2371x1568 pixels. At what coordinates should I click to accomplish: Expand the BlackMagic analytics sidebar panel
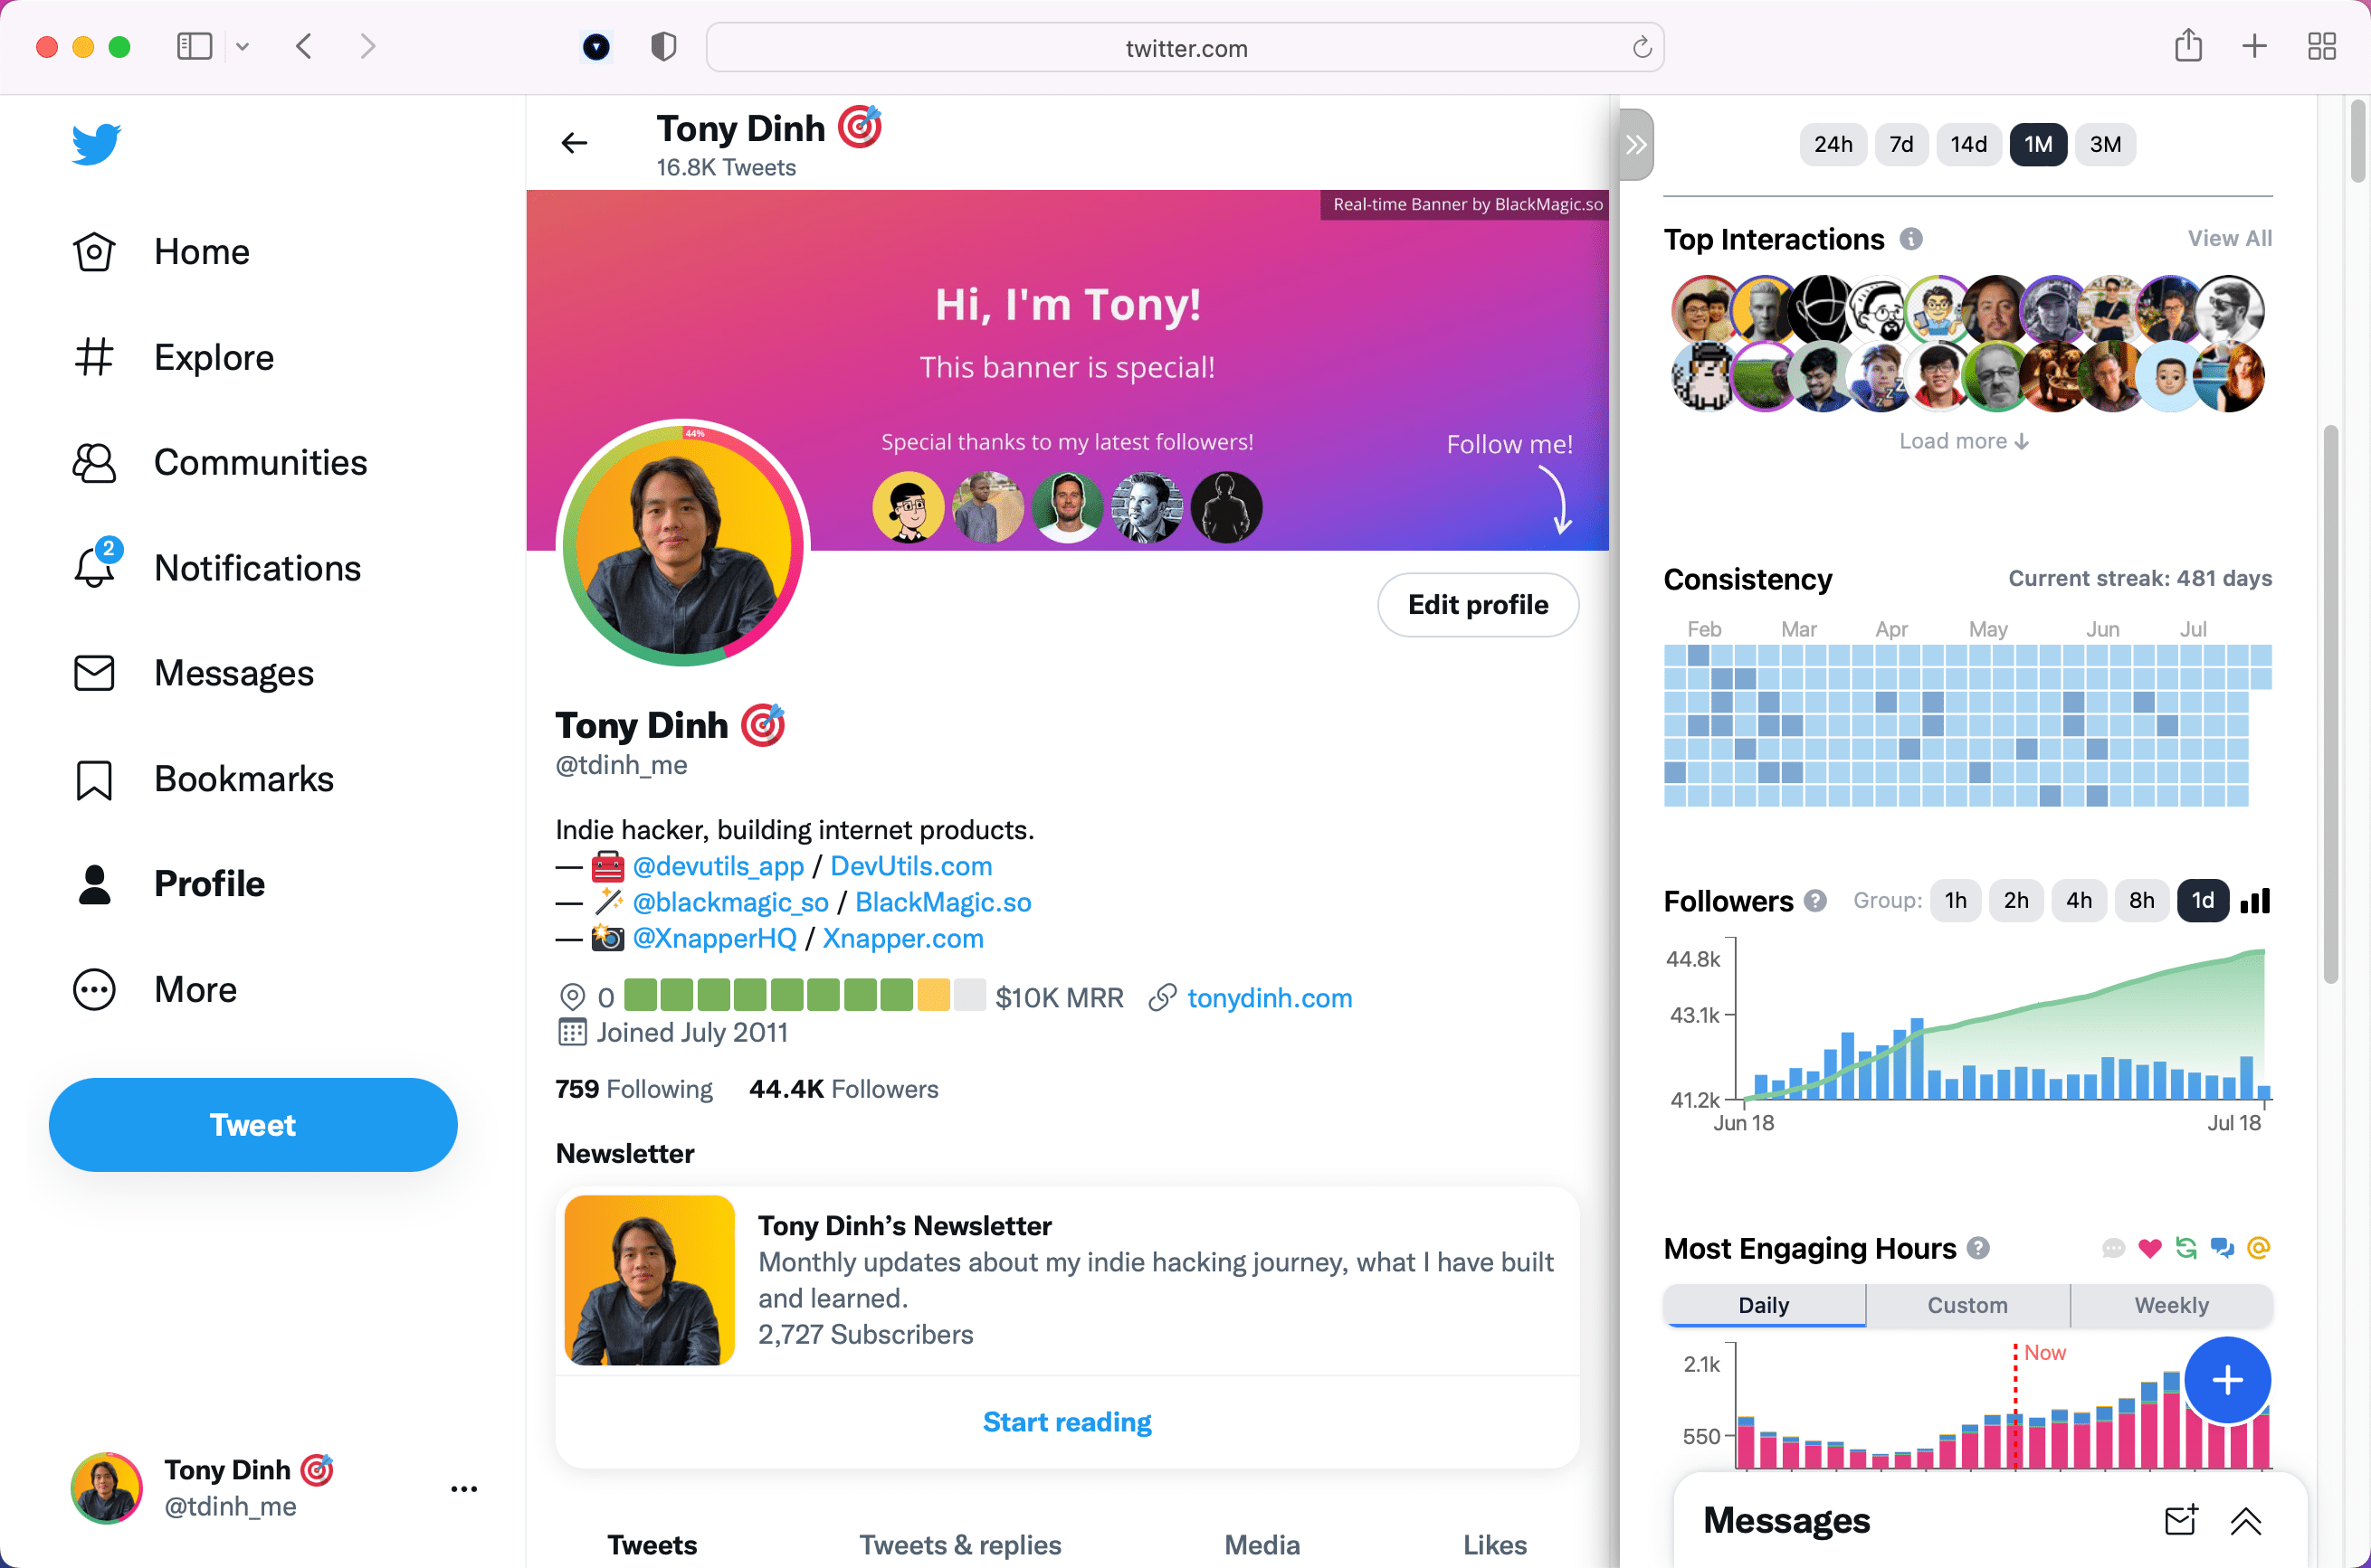1635,144
